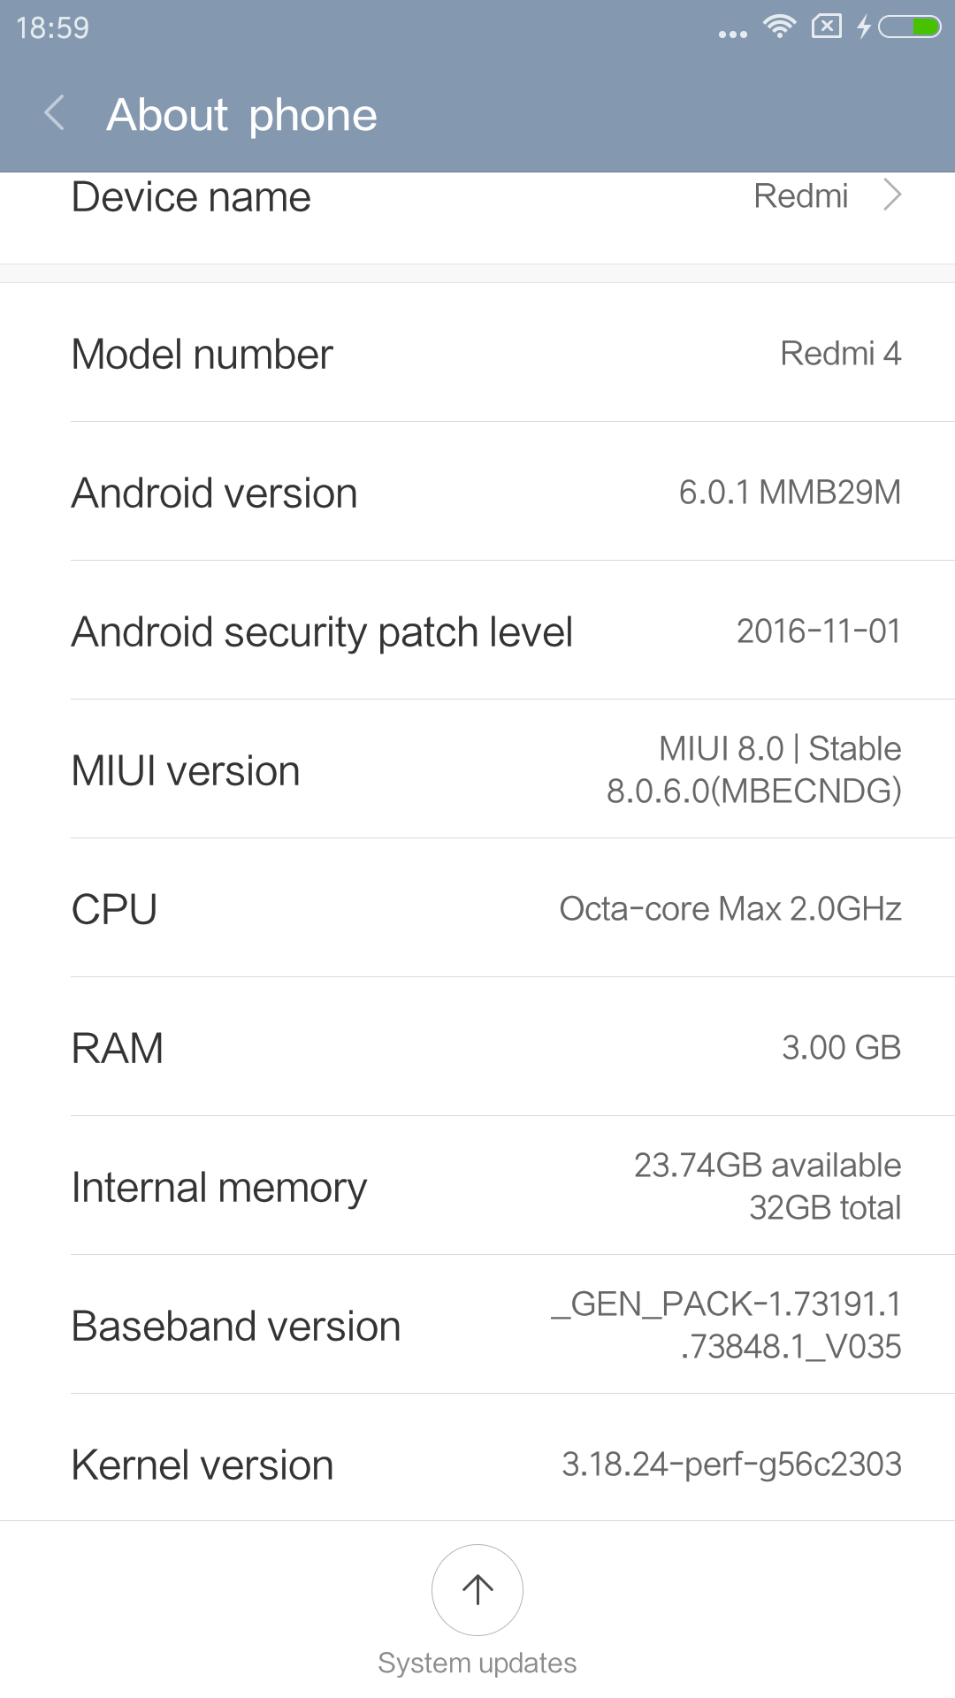Open the Device name row
Image resolution: width=955 pixels, height=1698 pixels.
(x=477, y=198)
